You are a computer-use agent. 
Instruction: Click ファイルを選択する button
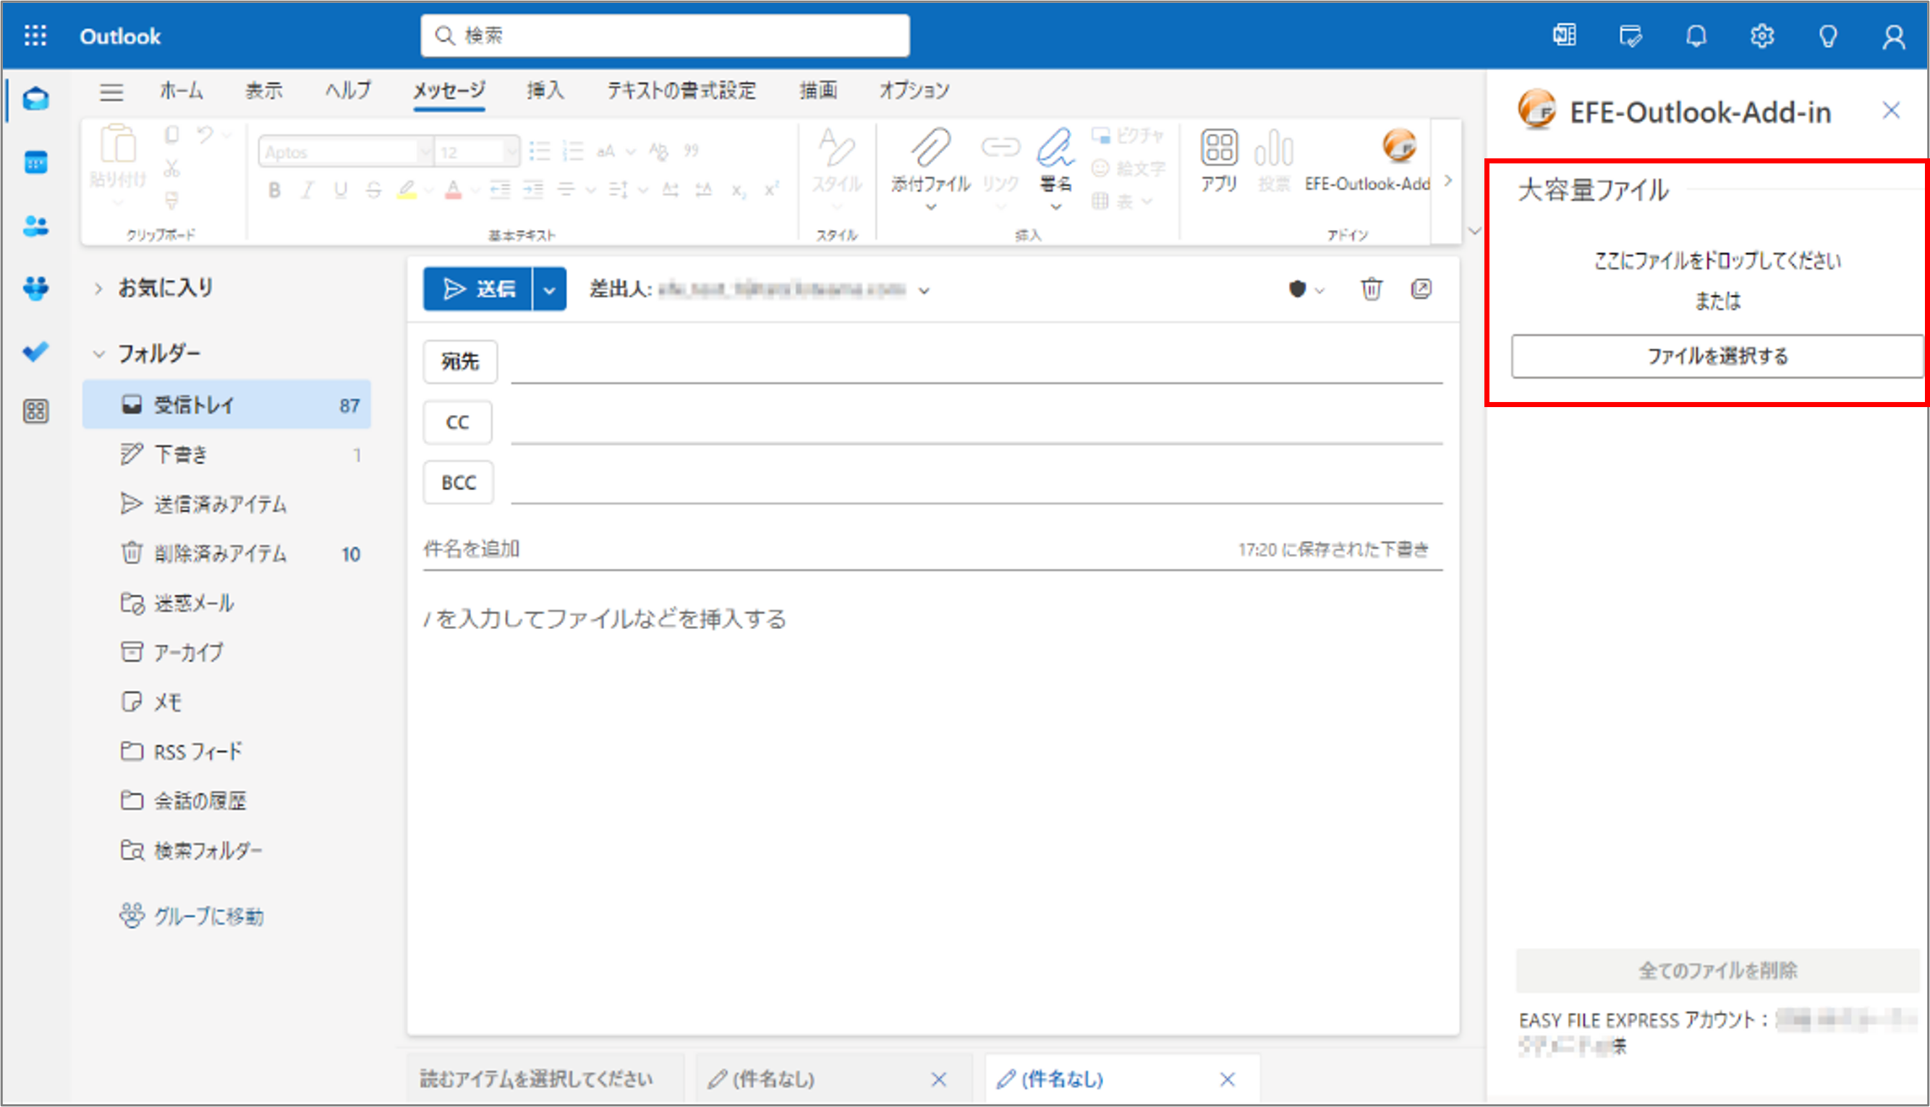1717,356
